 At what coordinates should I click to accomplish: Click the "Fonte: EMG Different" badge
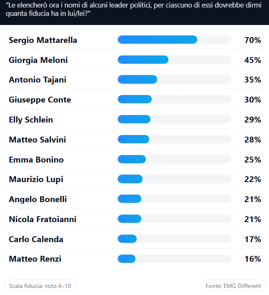click(233, 286)
